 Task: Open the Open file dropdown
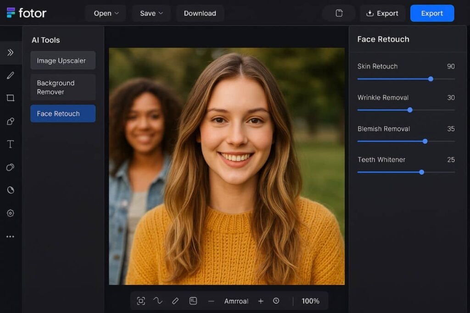tap(105, 13)
